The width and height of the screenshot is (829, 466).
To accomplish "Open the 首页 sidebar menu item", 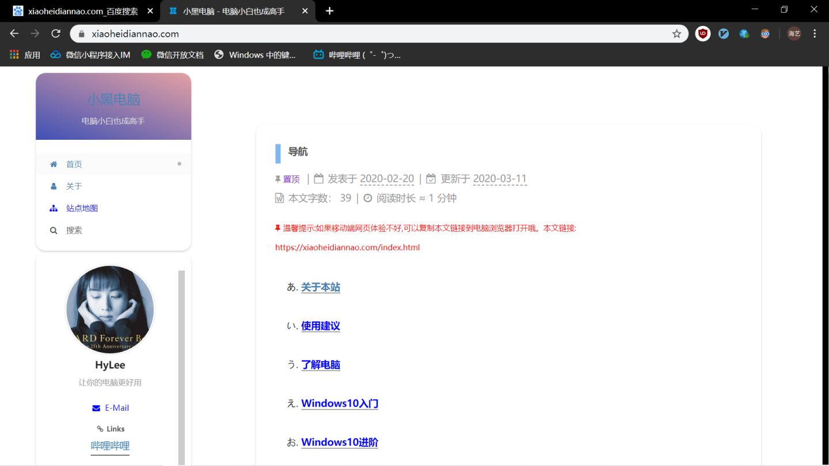I will 113,164.
